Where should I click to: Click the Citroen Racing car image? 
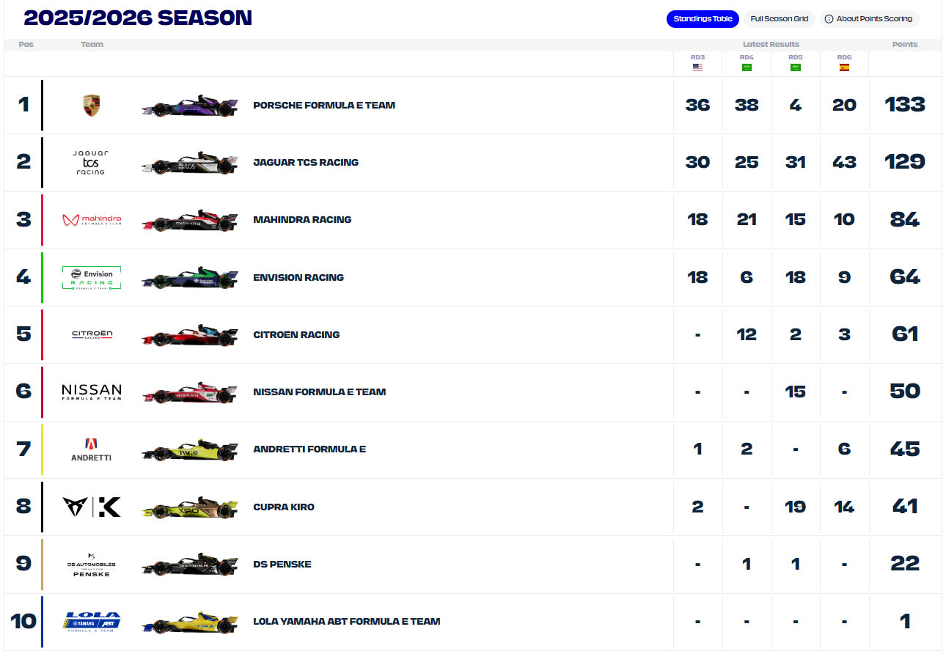(x=190, y=336)
